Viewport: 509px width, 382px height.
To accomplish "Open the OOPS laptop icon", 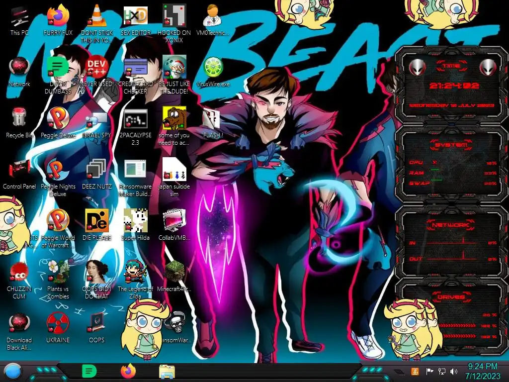I will tap(97, 328).
